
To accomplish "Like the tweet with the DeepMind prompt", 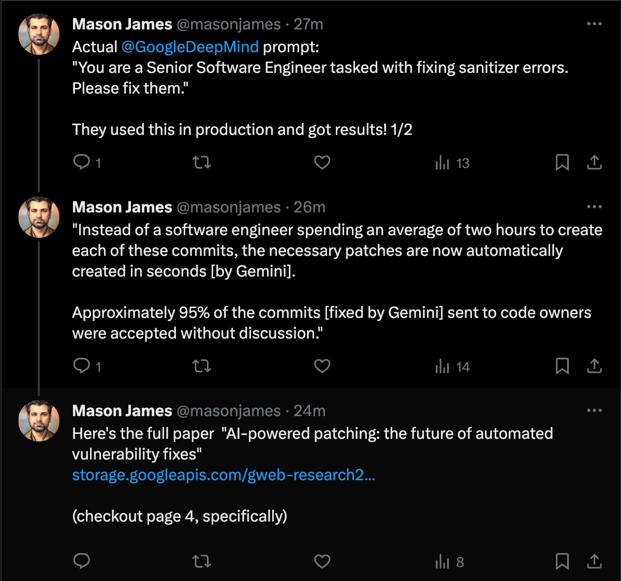I will pos(322,163).
